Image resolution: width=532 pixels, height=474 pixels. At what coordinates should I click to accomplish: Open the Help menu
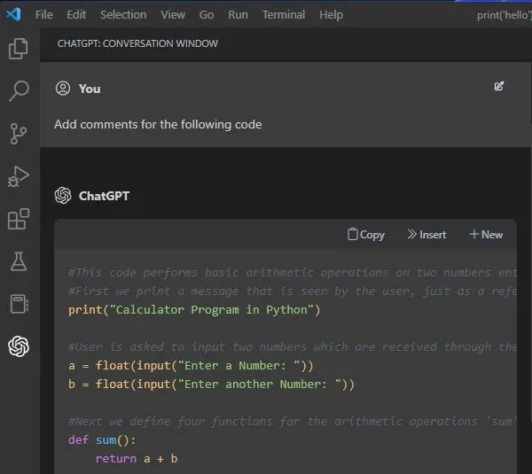[331, 14]
